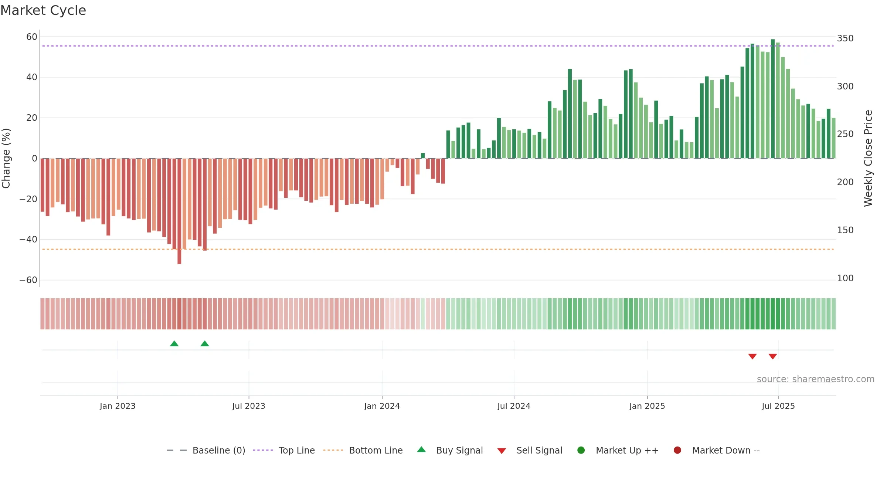
Task: Click the purple dotted Top Line legend sample
Action: (x=263, y=450)
